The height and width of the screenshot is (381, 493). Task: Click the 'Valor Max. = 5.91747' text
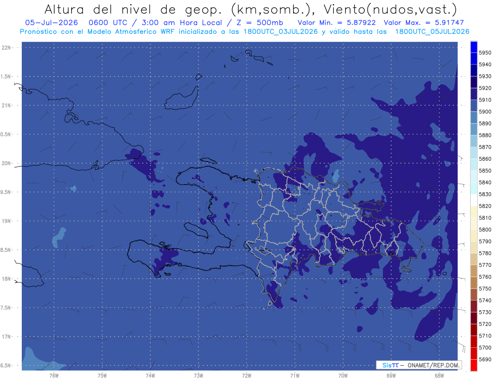click(x=424, y=23)
